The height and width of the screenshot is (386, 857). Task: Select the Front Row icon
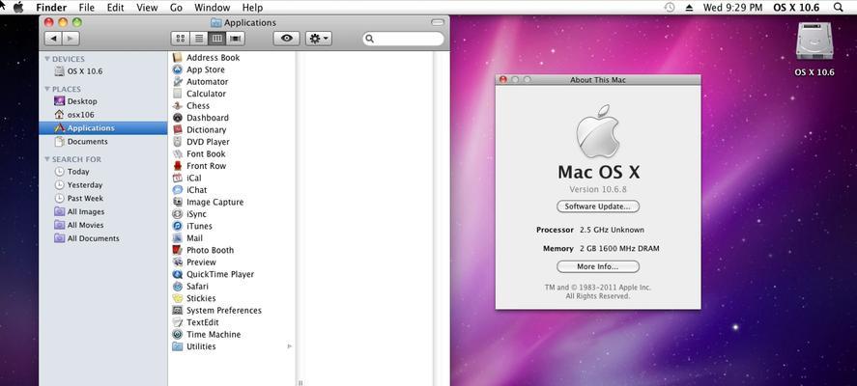pos(177,165)
